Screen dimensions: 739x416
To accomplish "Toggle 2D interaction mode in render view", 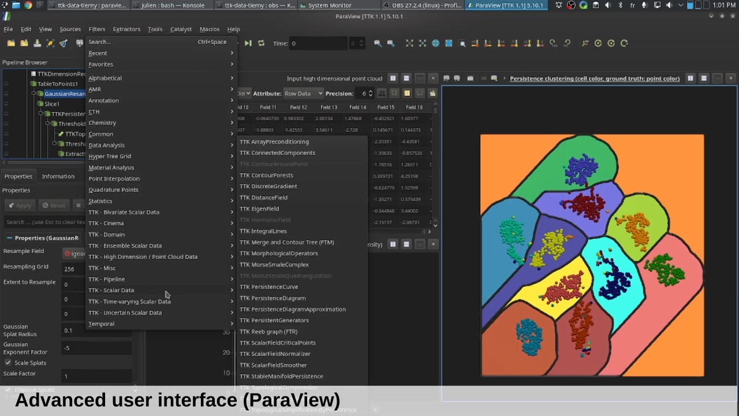I will click(484, 79).
